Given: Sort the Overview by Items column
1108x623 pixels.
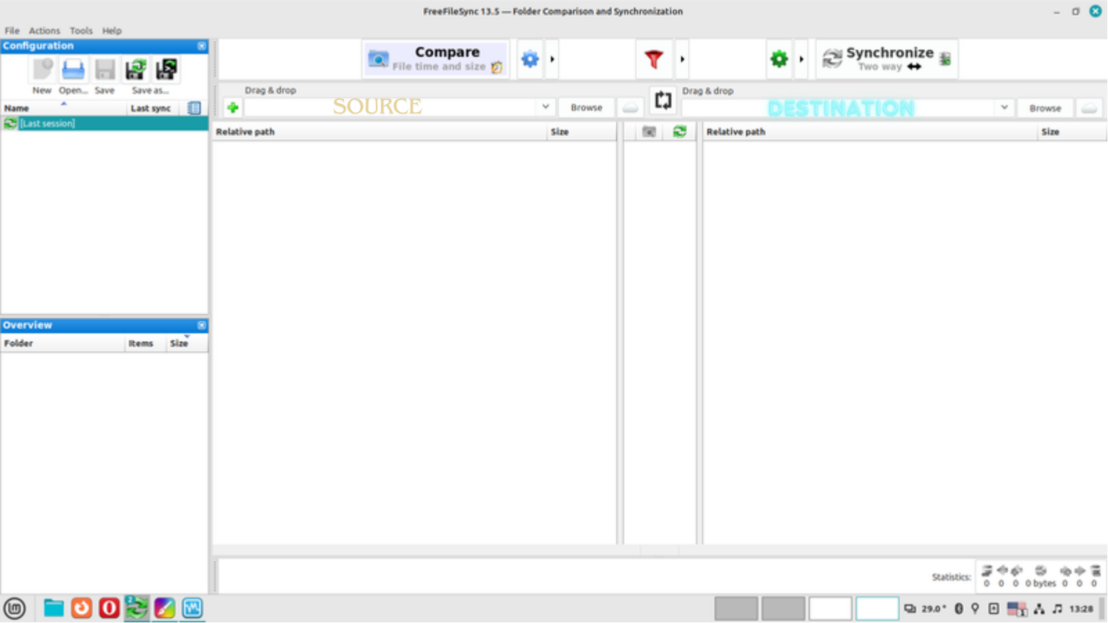Looking at the screenshot, I should tap(145, 343).
